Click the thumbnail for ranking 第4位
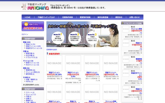165x103 pixels. click(x=126, y=73)
